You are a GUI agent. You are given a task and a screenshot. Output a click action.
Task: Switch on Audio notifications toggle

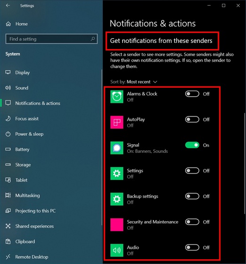click(192, 247)
